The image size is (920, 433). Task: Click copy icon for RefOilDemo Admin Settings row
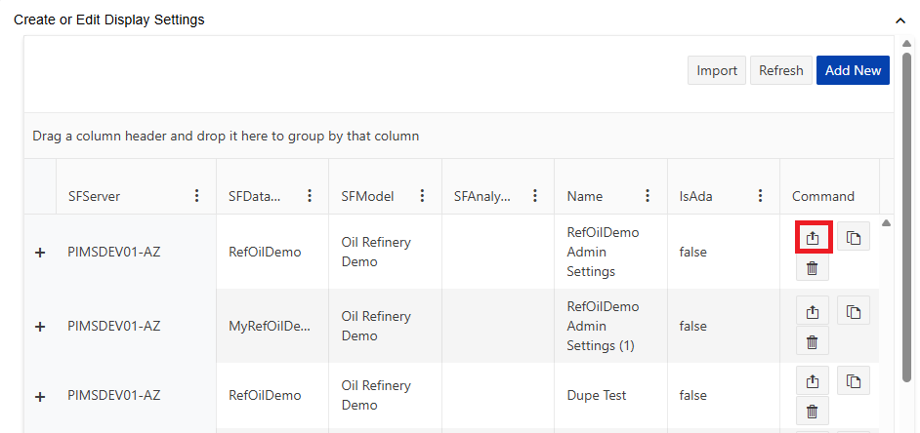(x=853, y=237)
